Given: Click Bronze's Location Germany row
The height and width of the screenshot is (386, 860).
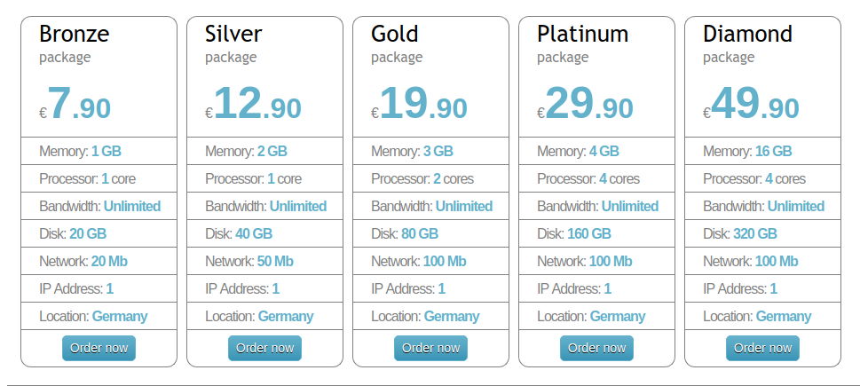Looking at the screenshot, I should click(99, 317).
